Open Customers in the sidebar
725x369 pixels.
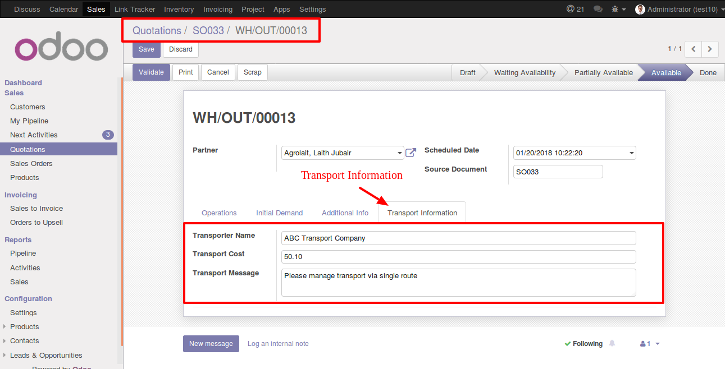click(x=28, y=107)
